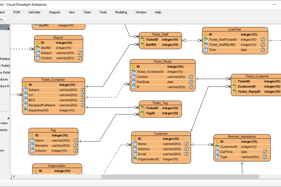Viewport: 281px width, 187px height.
Task: Click the key icon beside LiveChat ID field
Action: [x=206, y=34]
